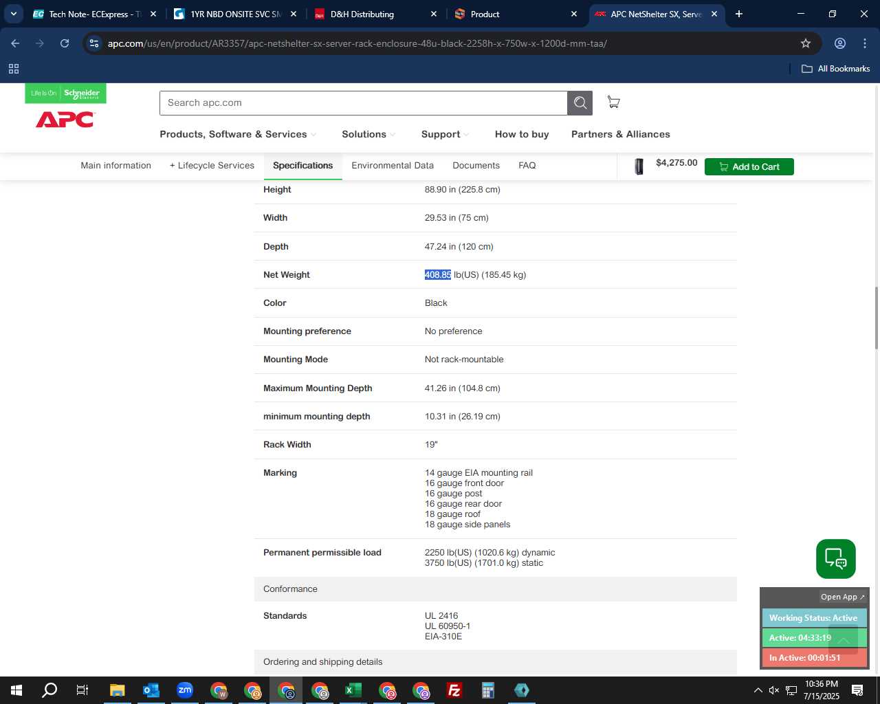Click the Height value 88.90 in
This screenshot has width=880, height=704.
(463, 190)
